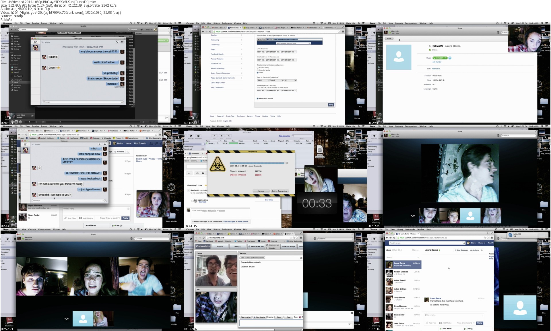Click the Send button on the memorialization form
This screenshot has height=331, width=551.
[x=331, y=105]
